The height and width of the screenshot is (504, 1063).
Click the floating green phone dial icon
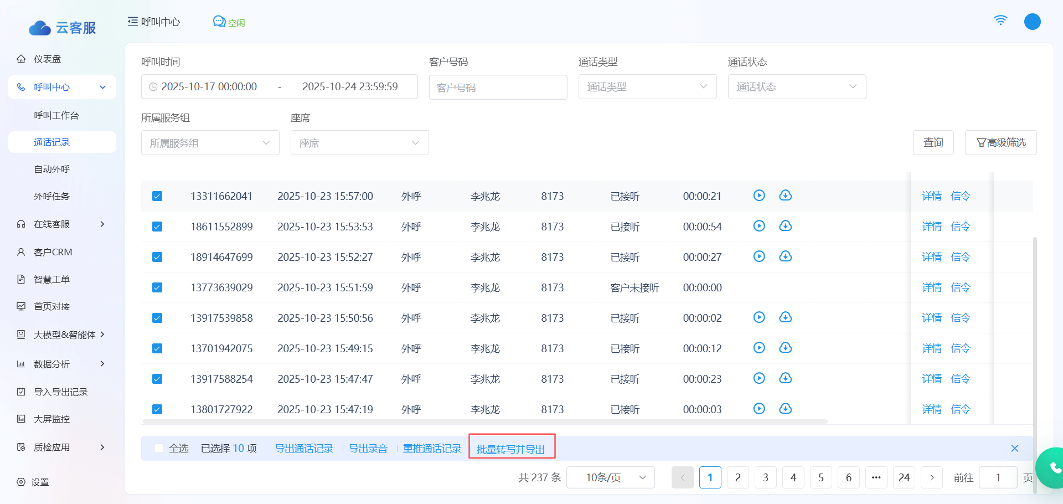1053,468
